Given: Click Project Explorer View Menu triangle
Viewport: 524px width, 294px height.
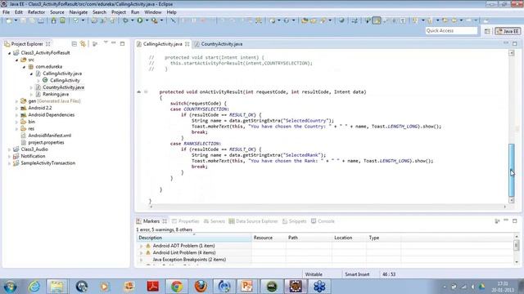Looking at the screenshot, I should pyautogui.click(x=106, y=42).
